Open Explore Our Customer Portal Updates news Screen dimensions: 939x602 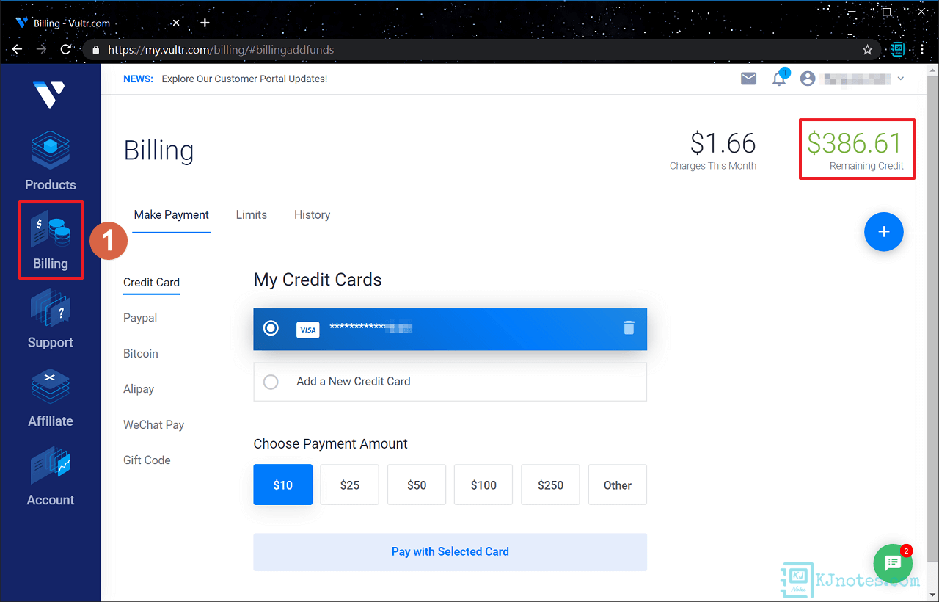point(244,79)
